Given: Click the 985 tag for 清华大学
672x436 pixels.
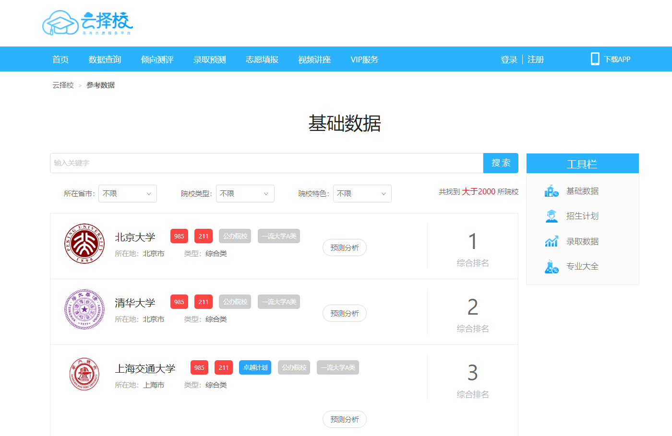Looking at the screenshot, I should pos(179,302).
